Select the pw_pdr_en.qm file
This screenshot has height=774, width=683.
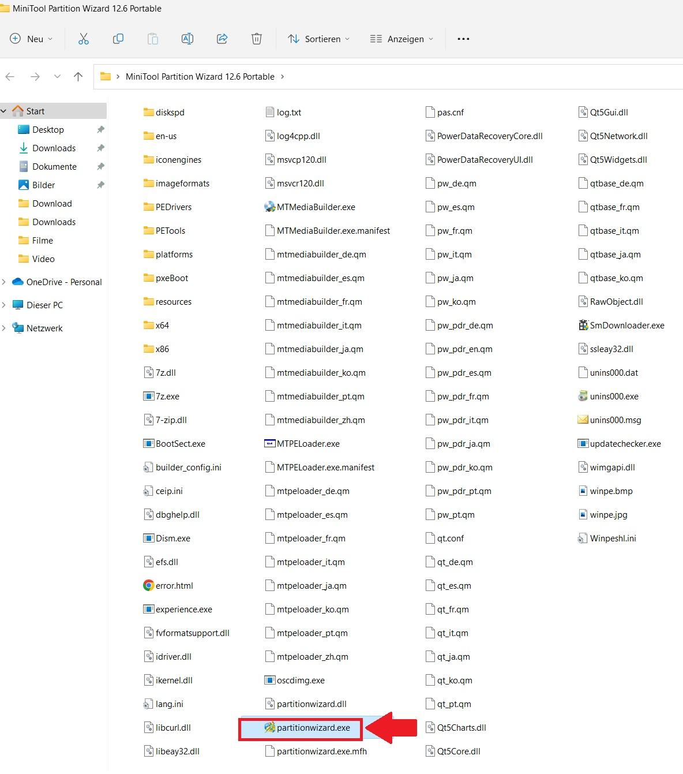[x=459, y=349]
